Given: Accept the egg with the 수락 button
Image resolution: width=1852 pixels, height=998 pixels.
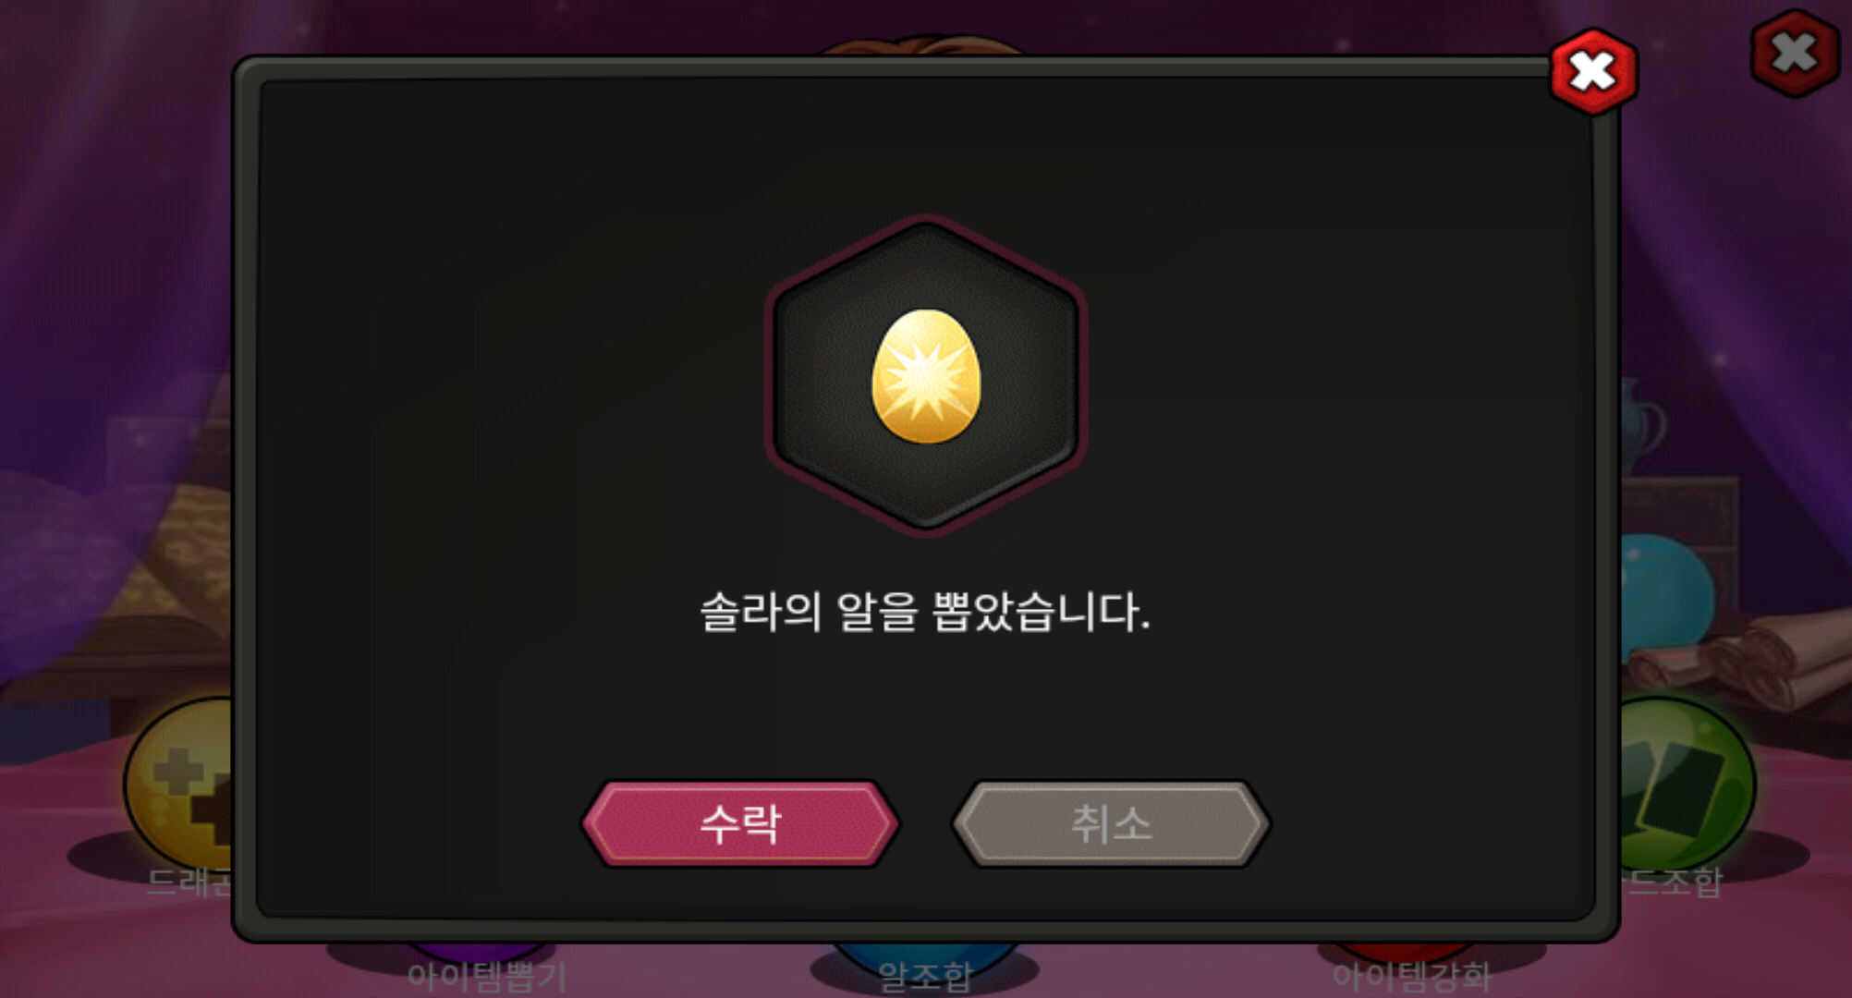Looking at the screenshot, I should [x=740, y=823].
